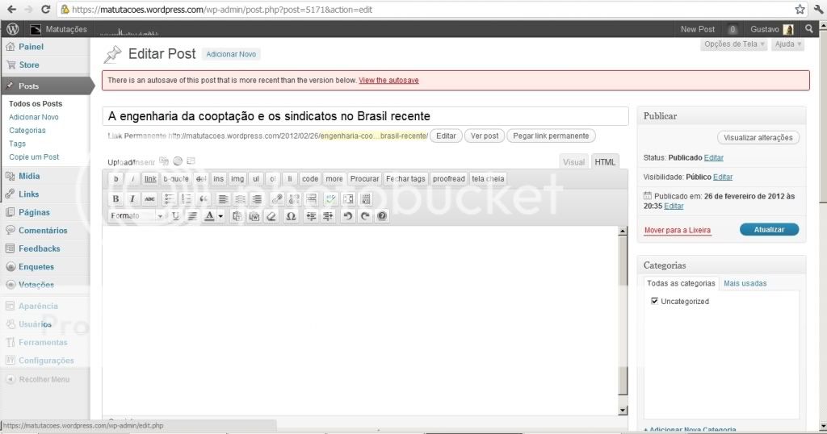Click the Redo arrow icon
The width and height of the screenshot is (827, 434).
pos(365,216)
